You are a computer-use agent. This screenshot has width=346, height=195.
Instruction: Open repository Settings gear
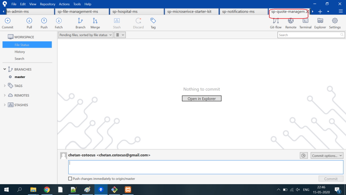(x=335, y=21)
